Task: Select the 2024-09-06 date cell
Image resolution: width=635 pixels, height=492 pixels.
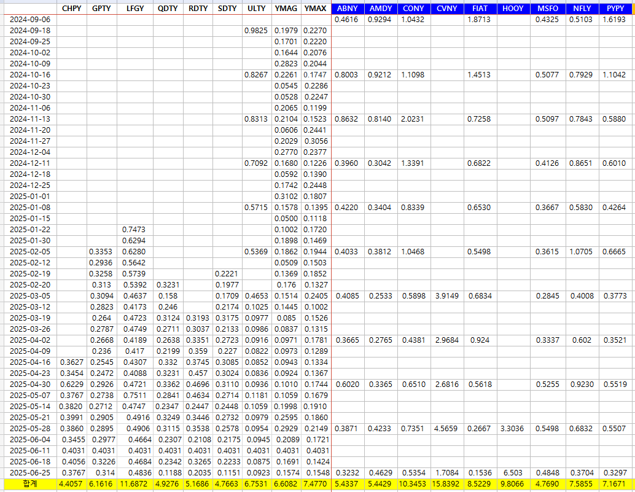Action: (x=30, y=20)
